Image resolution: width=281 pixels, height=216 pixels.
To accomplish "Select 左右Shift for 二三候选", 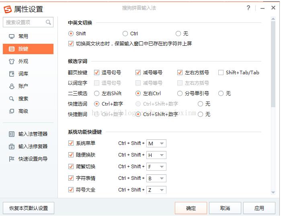I will click(96, 94).
